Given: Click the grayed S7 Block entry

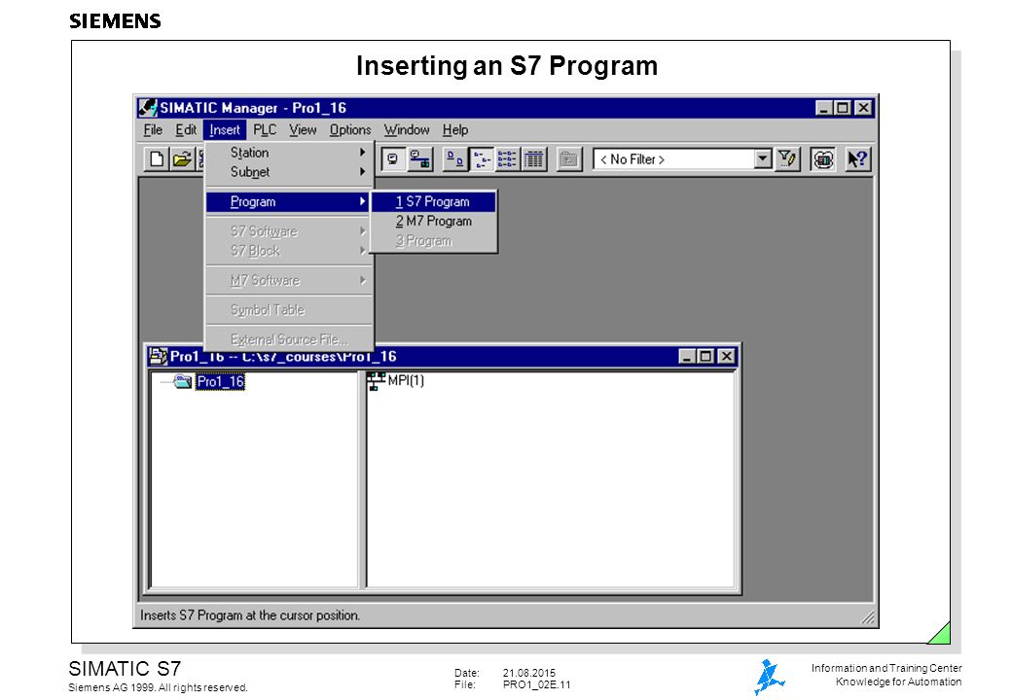Looking at the screenshot, I should [x=288, y=251].
